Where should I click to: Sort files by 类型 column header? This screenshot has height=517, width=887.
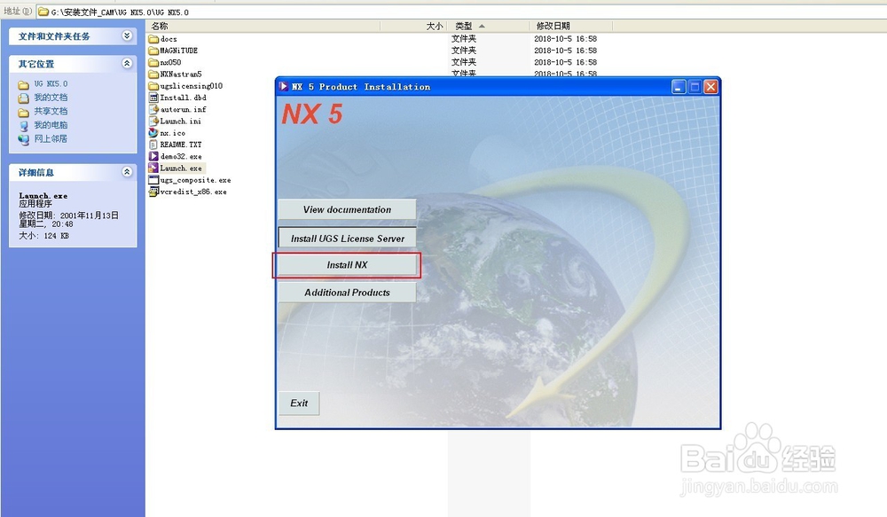click(488, 26)
